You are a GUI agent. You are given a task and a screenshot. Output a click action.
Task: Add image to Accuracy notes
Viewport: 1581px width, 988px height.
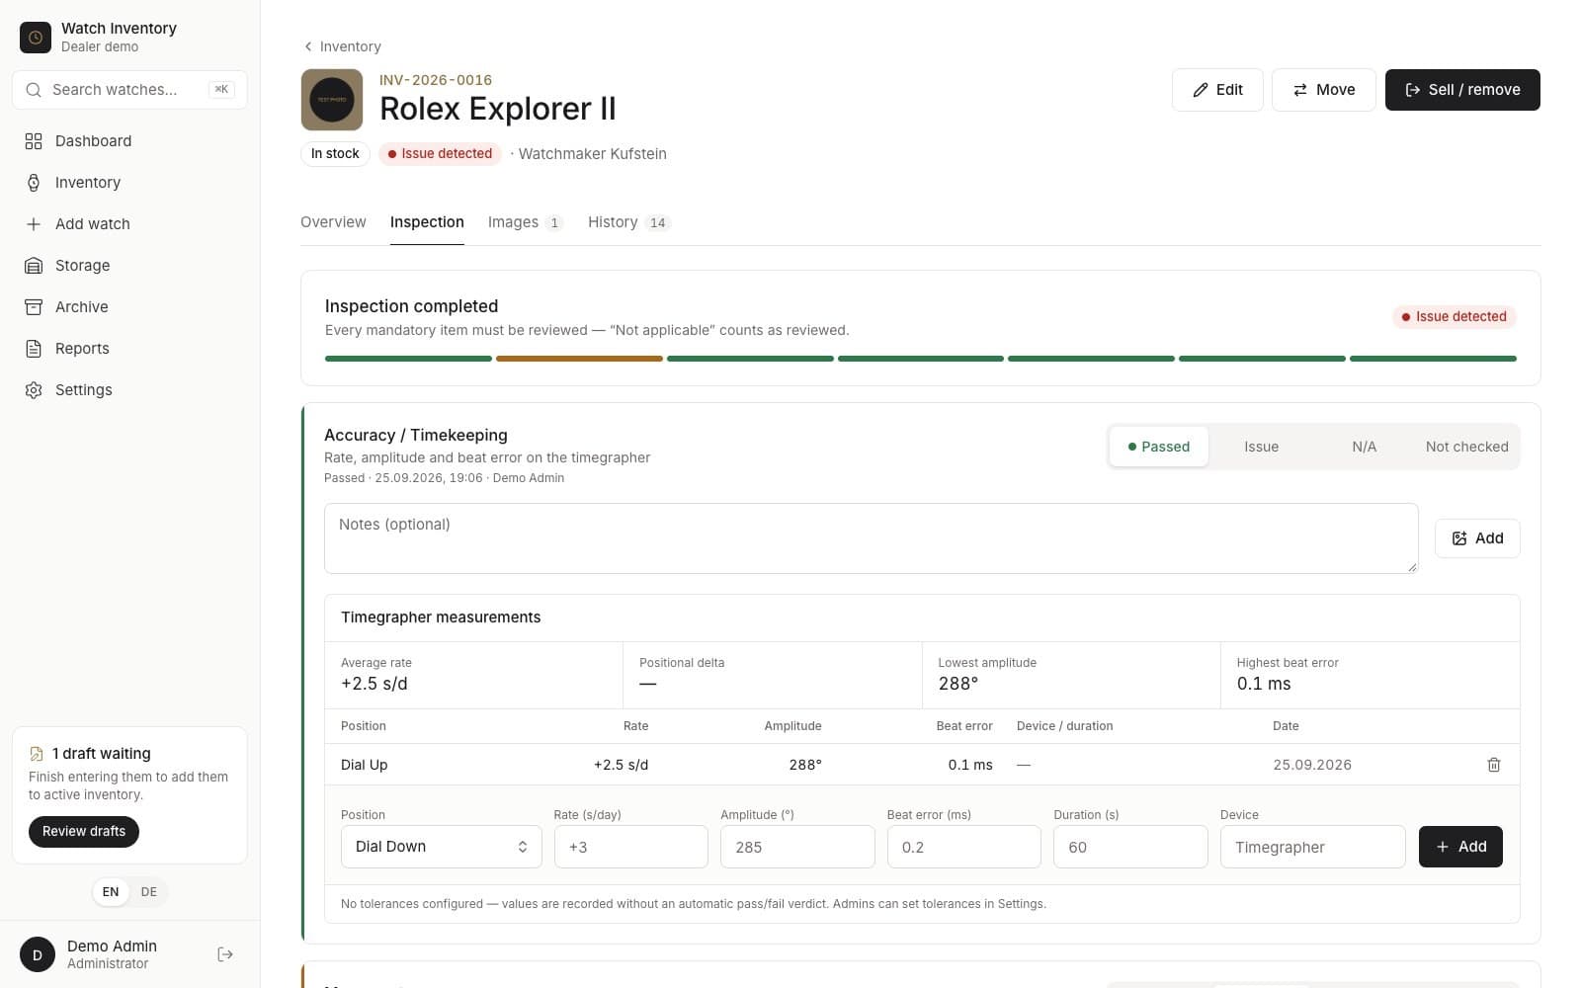(1477, 538)
